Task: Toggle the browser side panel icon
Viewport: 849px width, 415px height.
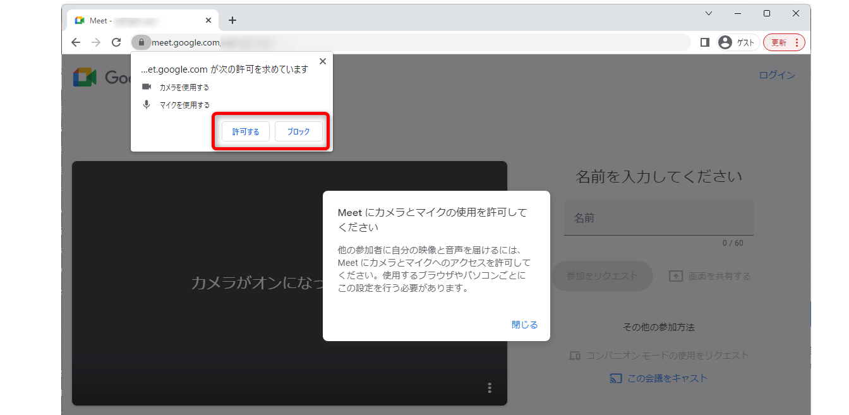Action: click(705, 42)
